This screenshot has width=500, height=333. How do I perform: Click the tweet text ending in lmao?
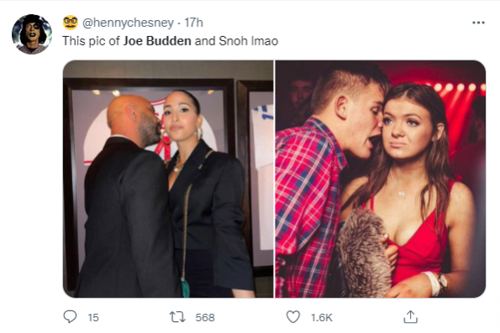pos(171,41)
